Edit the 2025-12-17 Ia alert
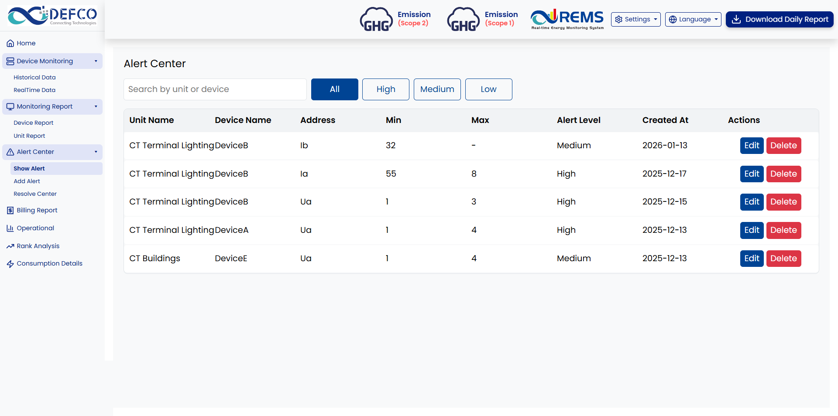 pos(752,174)
